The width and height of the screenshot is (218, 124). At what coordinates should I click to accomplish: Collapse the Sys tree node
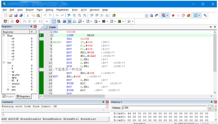4,62
